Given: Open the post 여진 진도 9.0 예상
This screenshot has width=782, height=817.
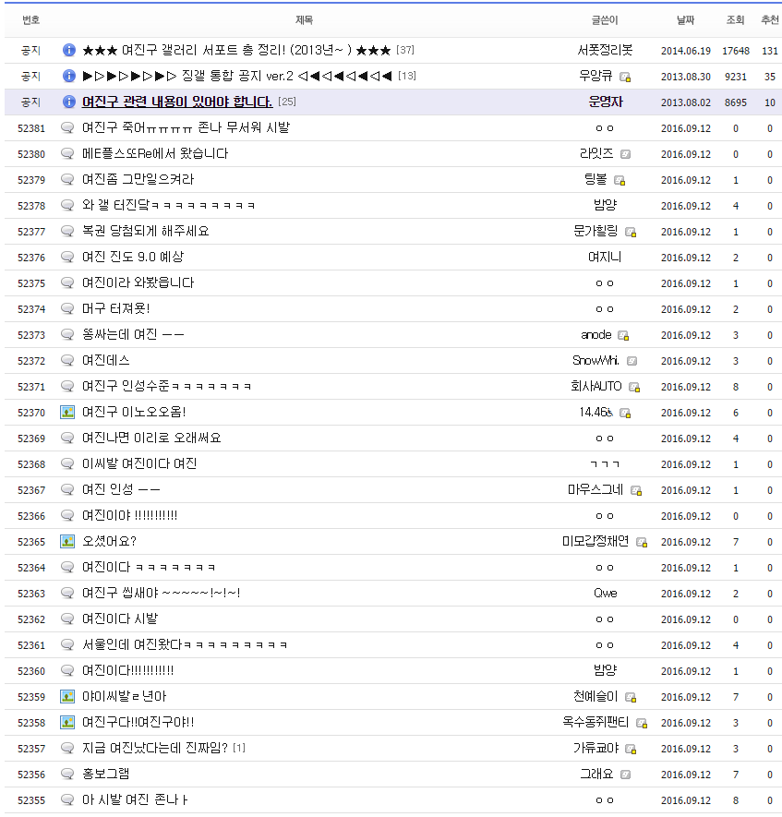Looking at the screenshot, I should pos(133,257).
